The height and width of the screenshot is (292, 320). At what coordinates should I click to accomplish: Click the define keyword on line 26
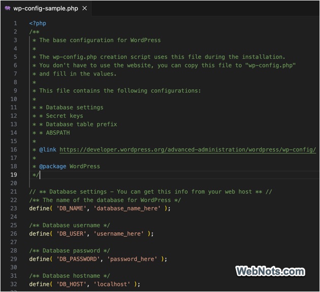click(39, 234)
